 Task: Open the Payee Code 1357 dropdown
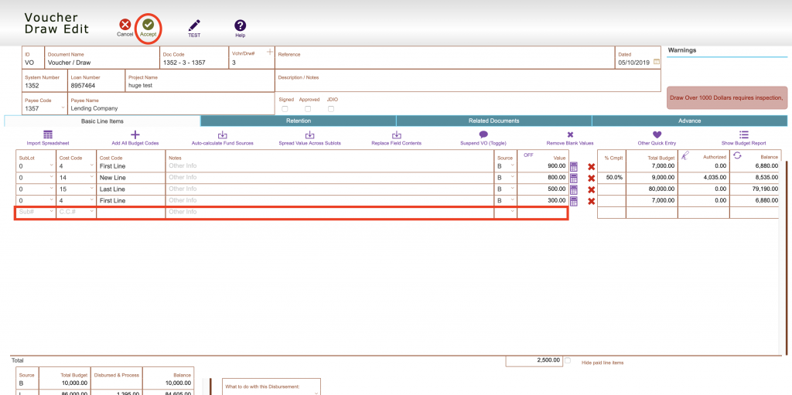coord(63,108)
